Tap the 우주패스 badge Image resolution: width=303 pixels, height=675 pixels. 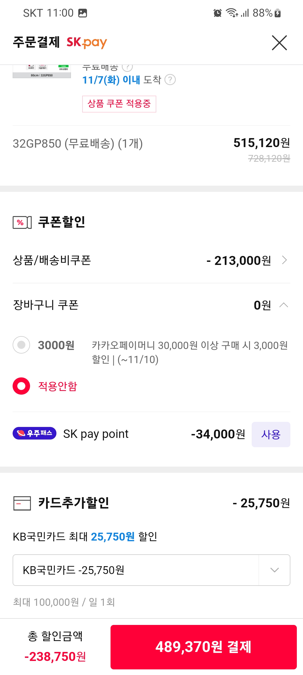click(x=35, y=433)
